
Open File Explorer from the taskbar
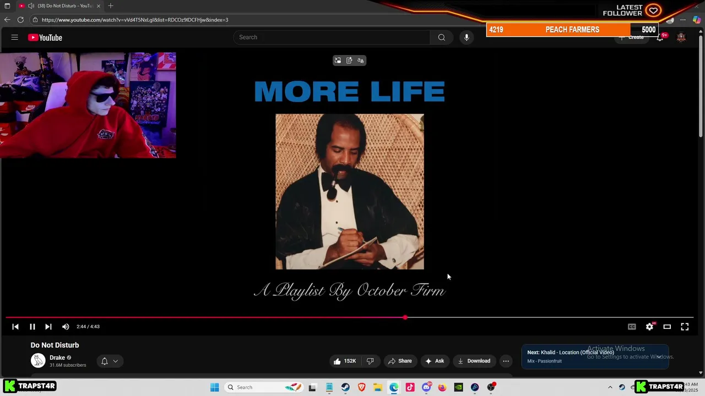378,387
